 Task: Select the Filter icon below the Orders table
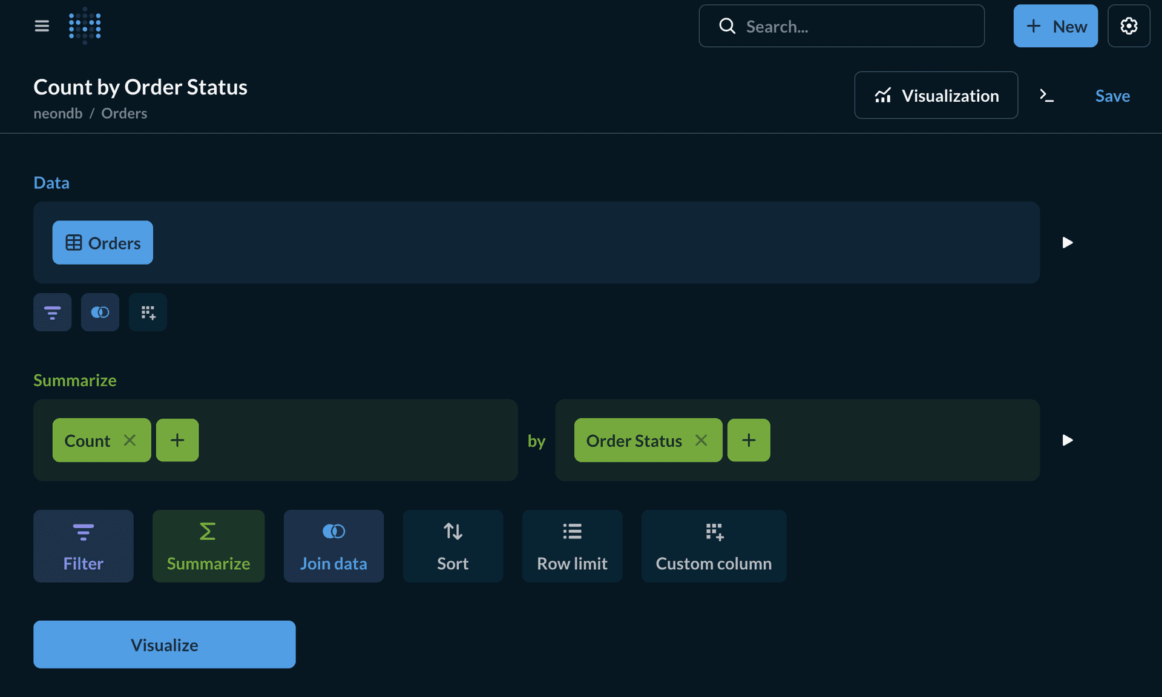coord(52,312)
